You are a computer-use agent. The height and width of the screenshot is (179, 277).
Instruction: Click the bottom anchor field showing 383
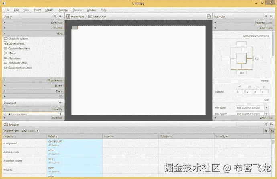[x=242, y=72]
